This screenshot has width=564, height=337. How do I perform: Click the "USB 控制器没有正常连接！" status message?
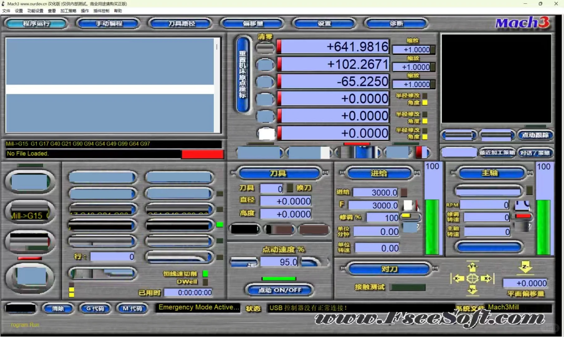point(308,308)
